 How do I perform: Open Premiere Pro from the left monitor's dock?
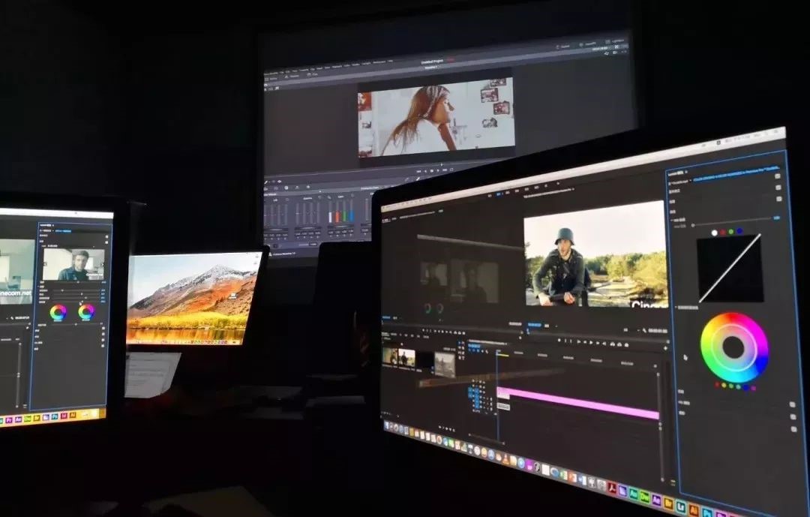coord(9,420)
